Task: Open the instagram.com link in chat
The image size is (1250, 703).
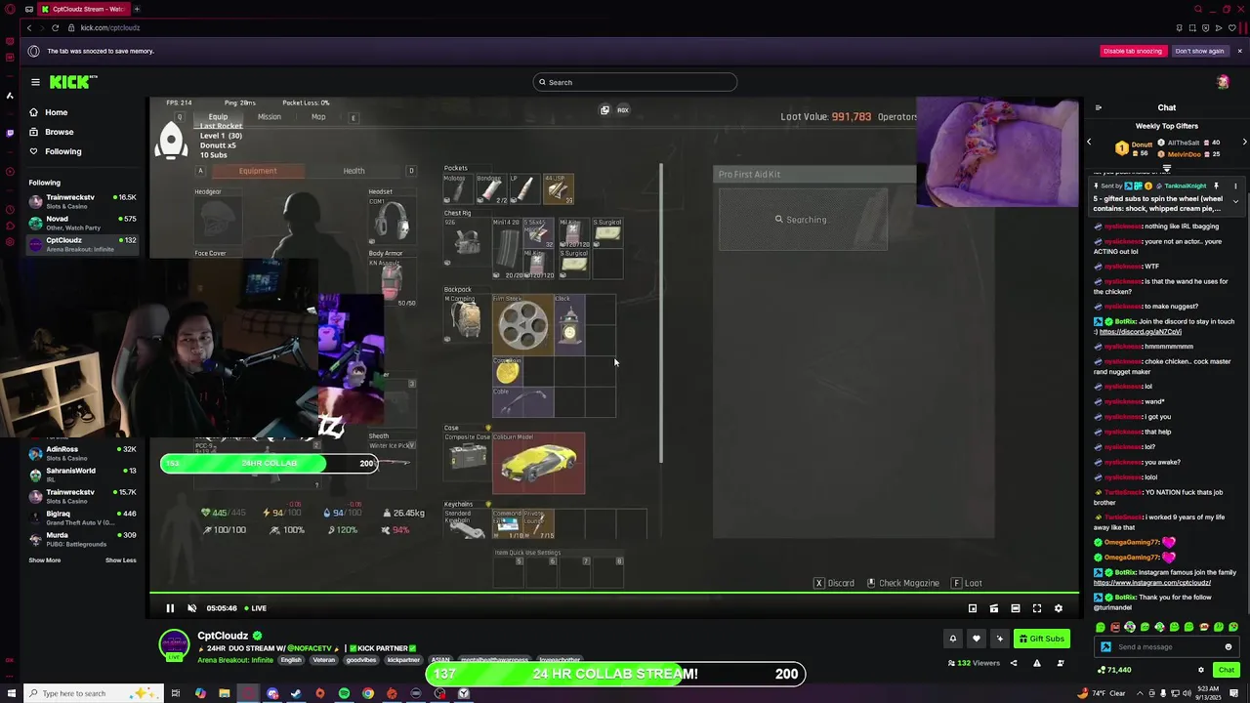Action: (x=1152, y=583)
